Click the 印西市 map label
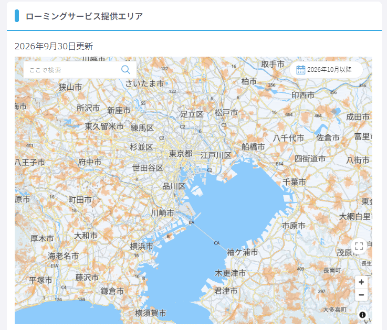 click(x=303, y=95)
